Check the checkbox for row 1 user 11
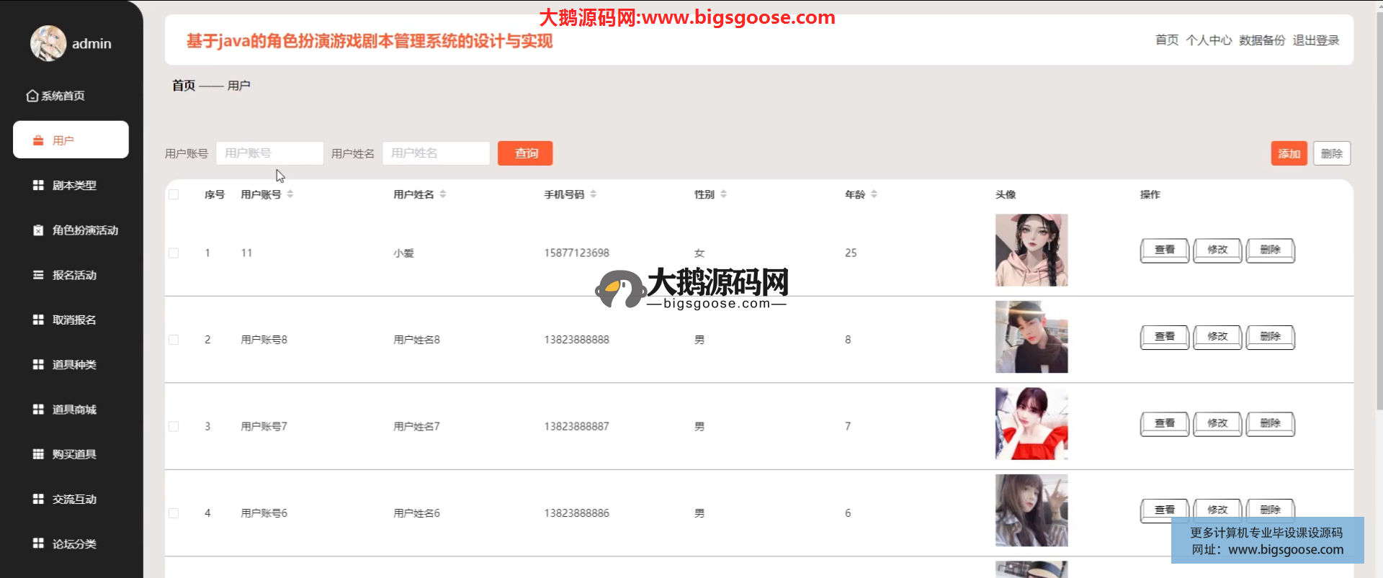The image size is (1383, 578). click(174, 253)
